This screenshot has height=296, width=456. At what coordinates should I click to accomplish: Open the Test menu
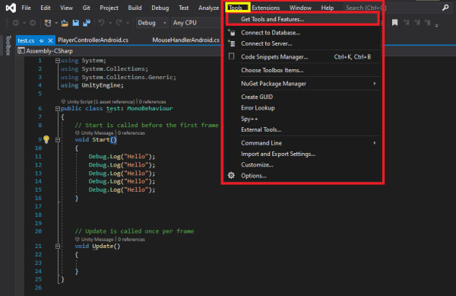point(183,8)
